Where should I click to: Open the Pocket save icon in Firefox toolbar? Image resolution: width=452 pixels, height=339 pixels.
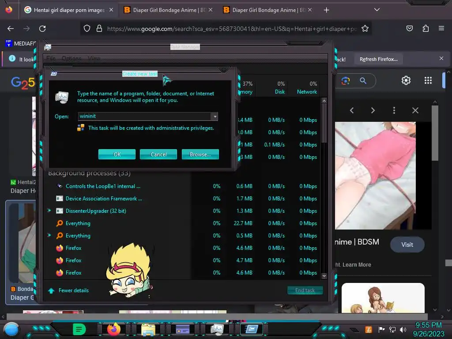tap(410, 28)
